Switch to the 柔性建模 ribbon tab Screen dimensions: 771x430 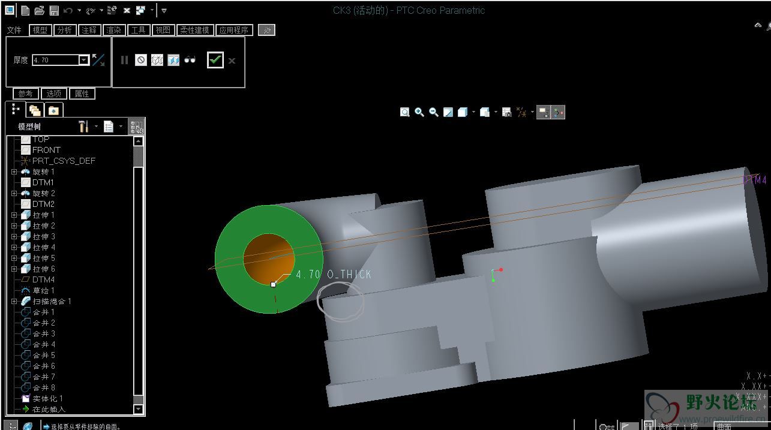coord(195,30)
